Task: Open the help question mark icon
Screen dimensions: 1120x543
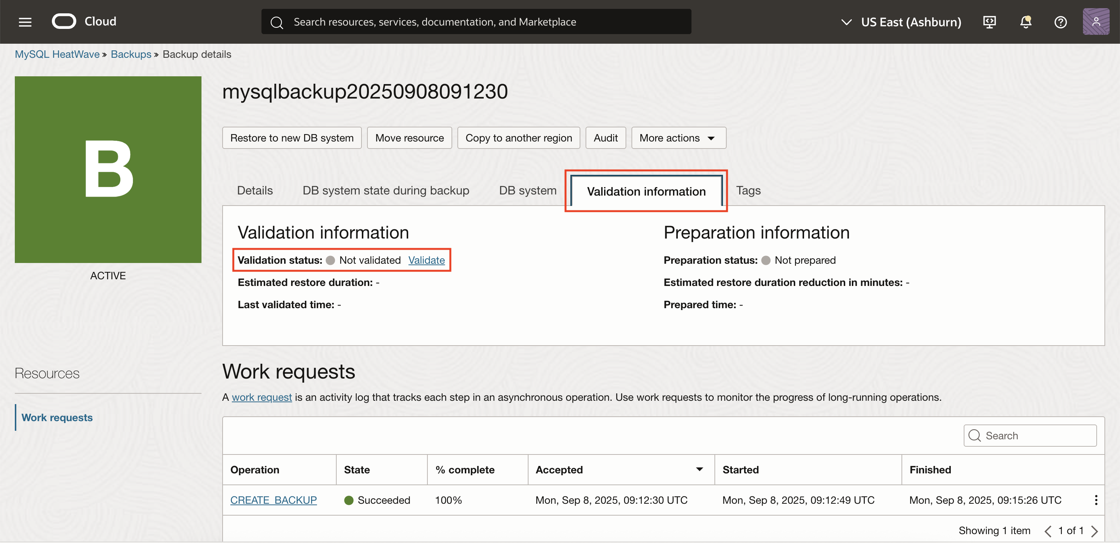Action: (x=1060, y=22)
